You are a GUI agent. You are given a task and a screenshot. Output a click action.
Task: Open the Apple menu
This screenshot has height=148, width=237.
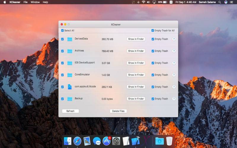point(5,2)
